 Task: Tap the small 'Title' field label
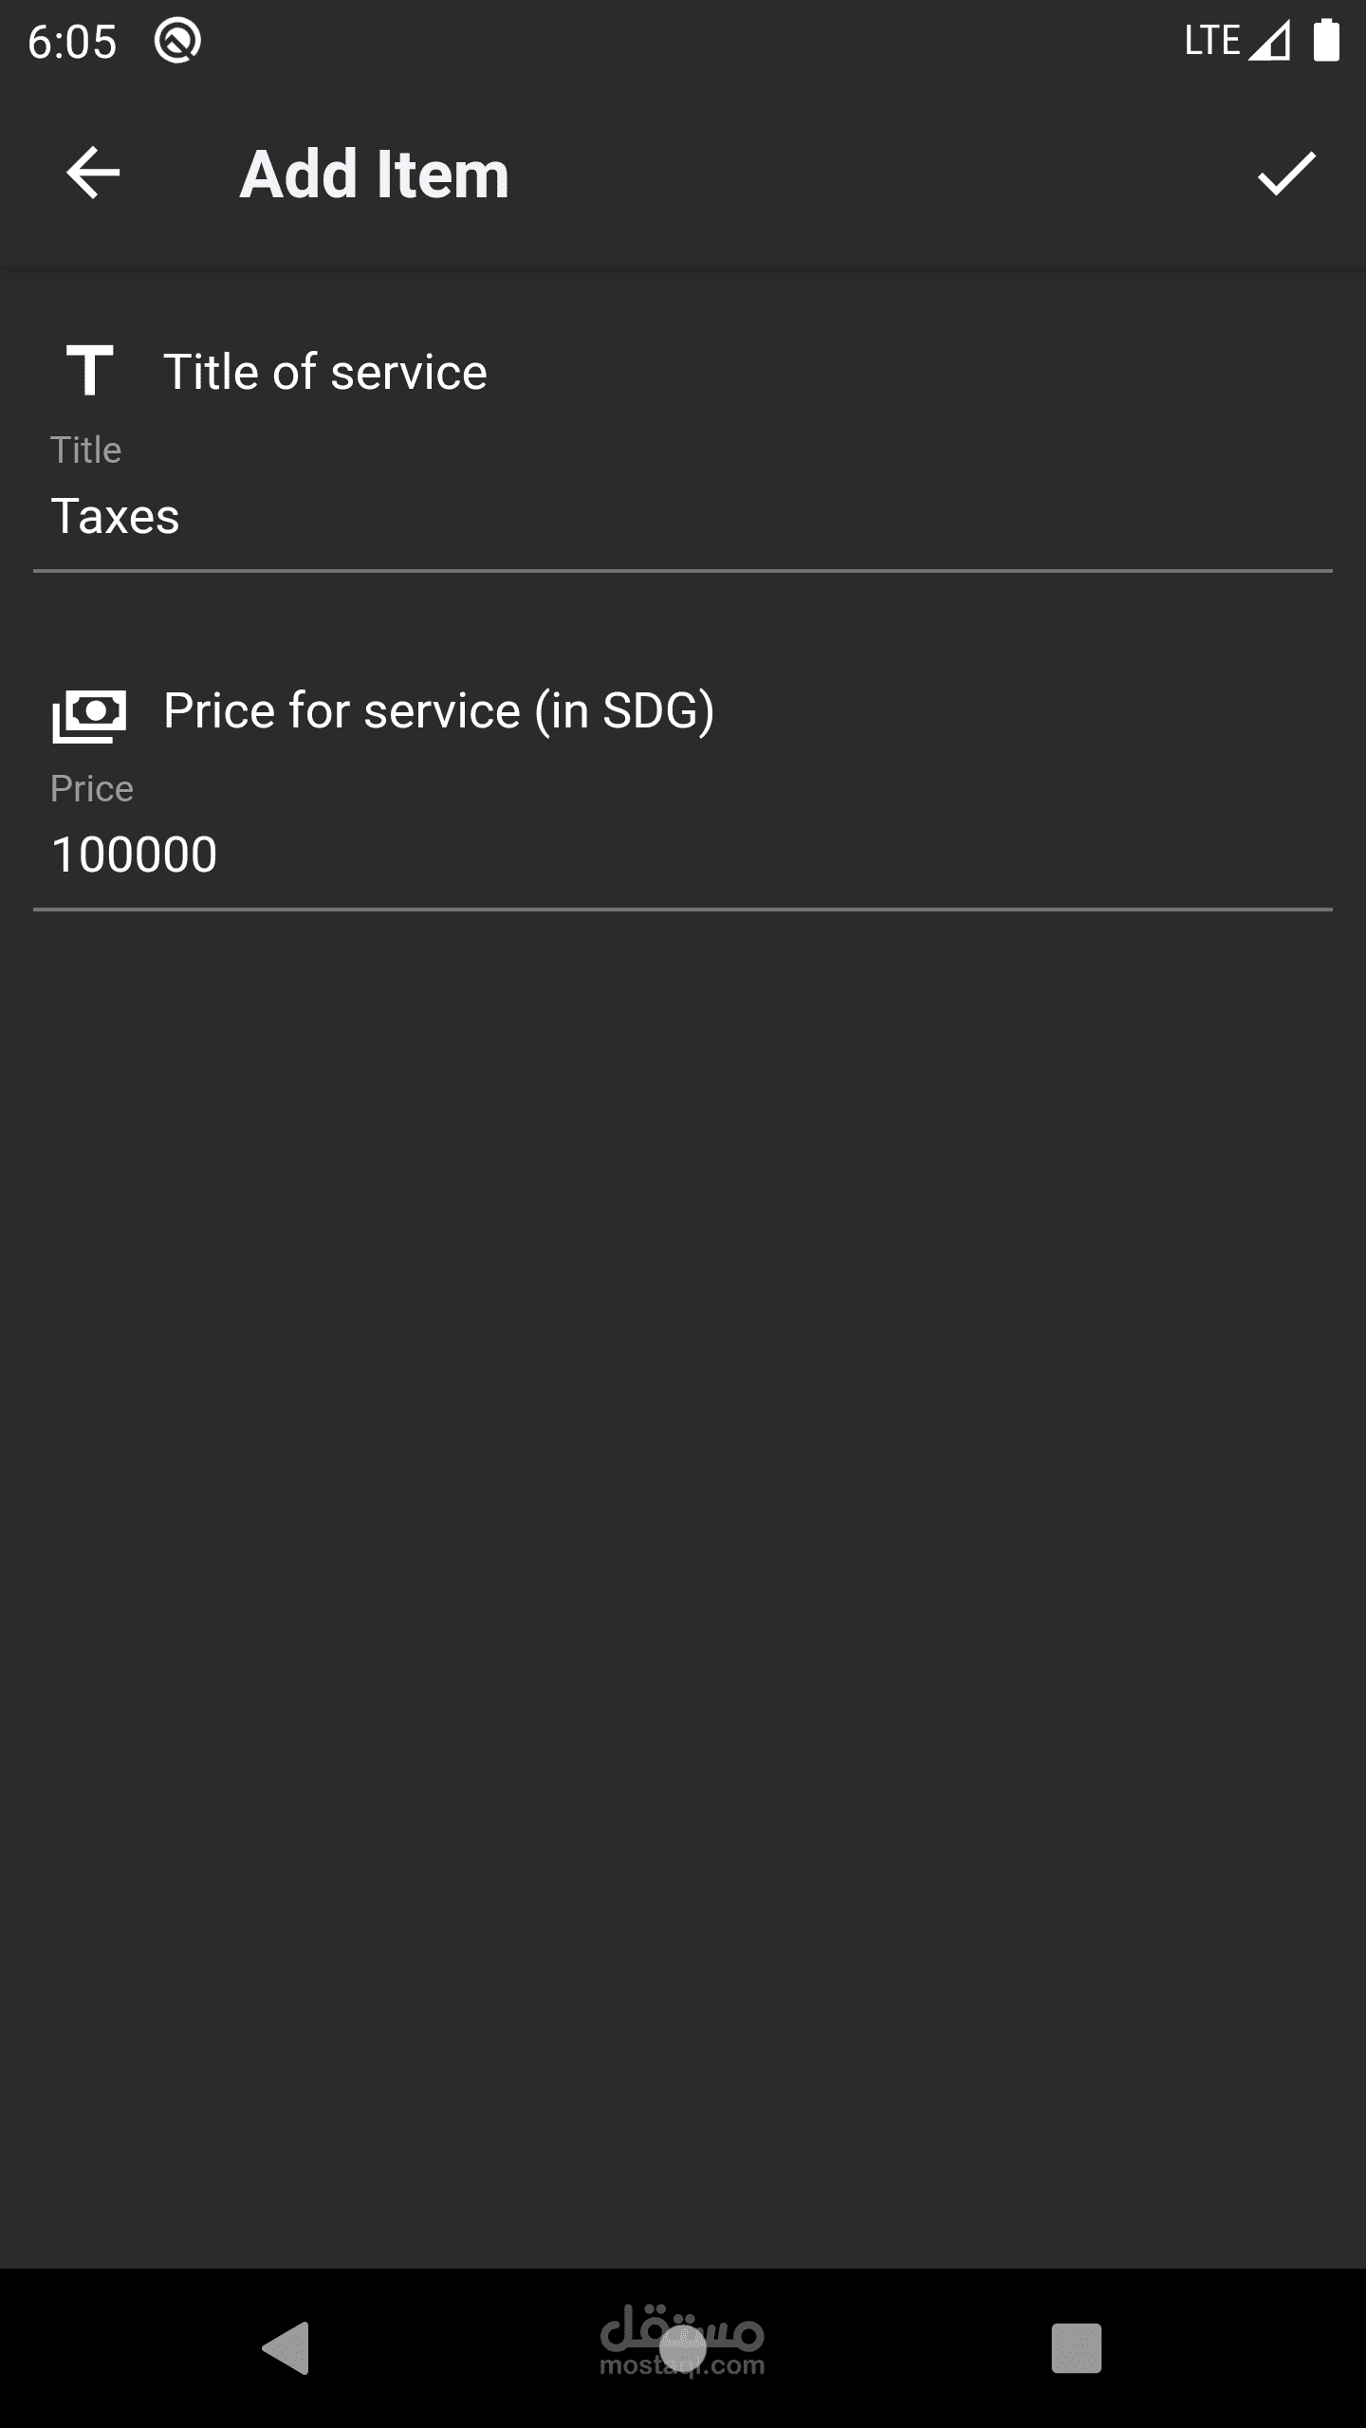click(85, 451)
